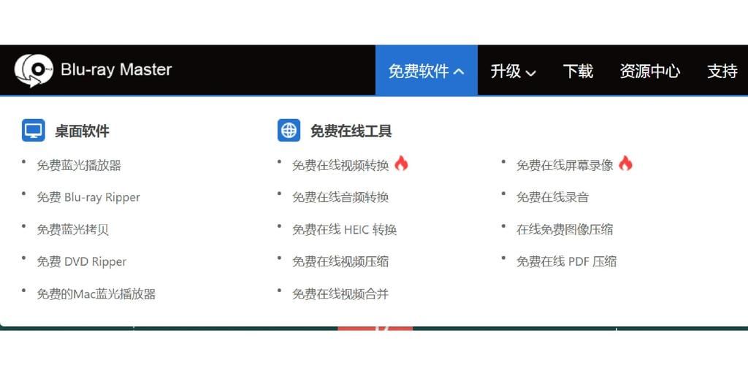Screen dimensions: 748x365
Task: Open the 升级 navigation menu
Action: click(514, 71)
